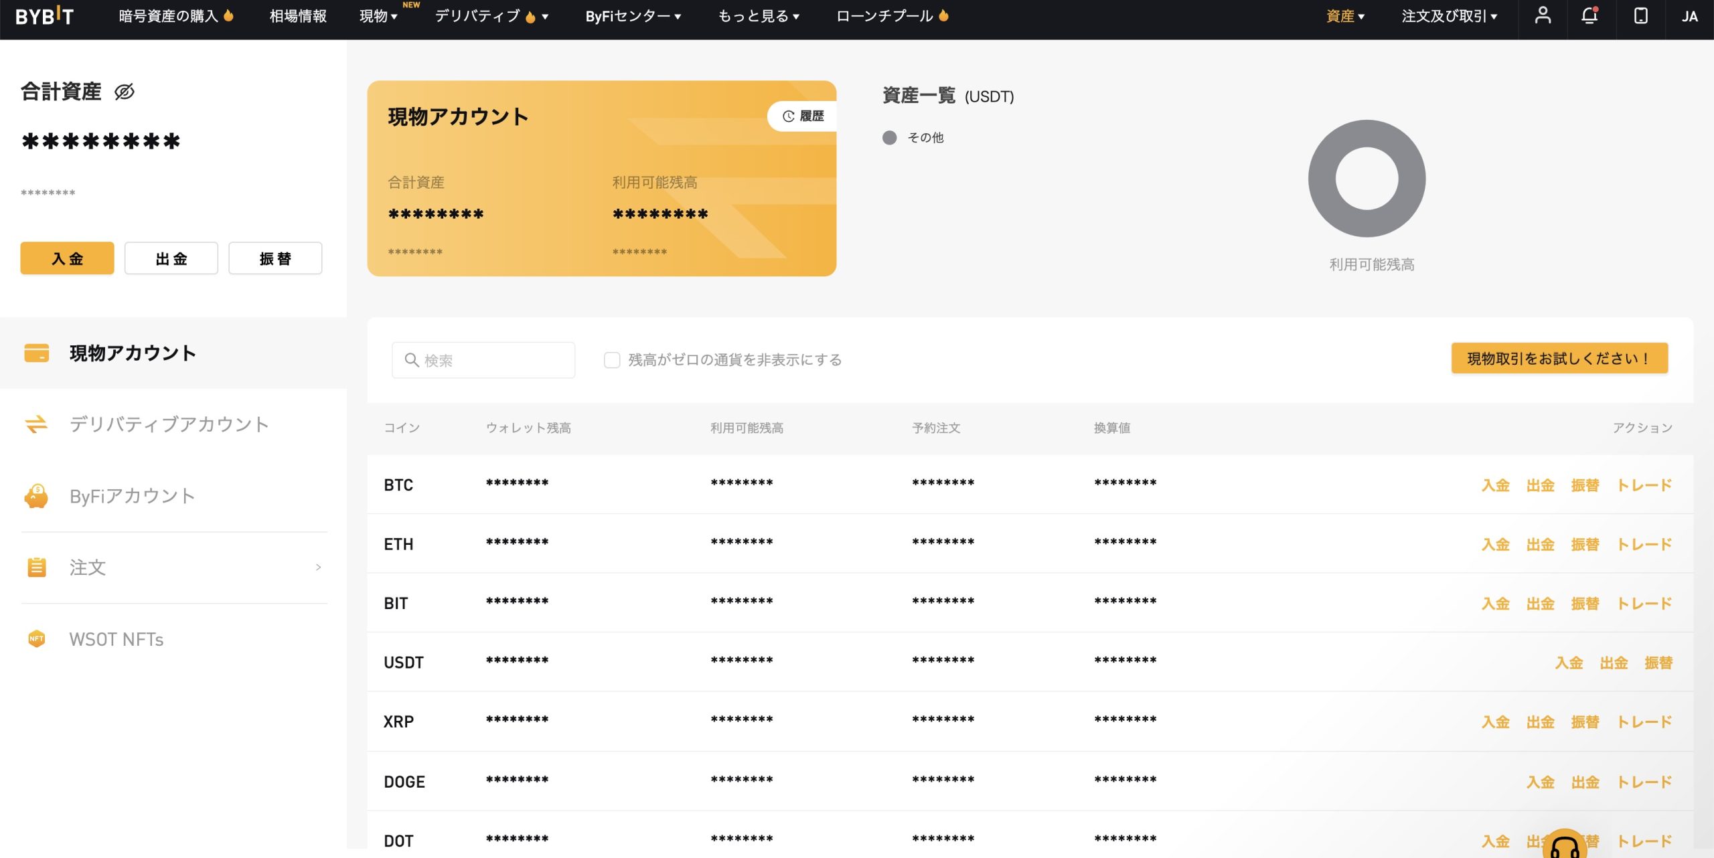Click the Derivatives Account swap arrows icon
The image size is (1714, 858).
36,424
